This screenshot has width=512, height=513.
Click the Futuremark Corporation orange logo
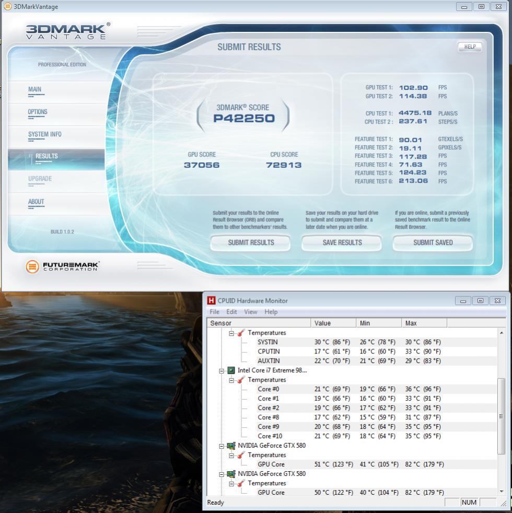[x=32, y=267]
